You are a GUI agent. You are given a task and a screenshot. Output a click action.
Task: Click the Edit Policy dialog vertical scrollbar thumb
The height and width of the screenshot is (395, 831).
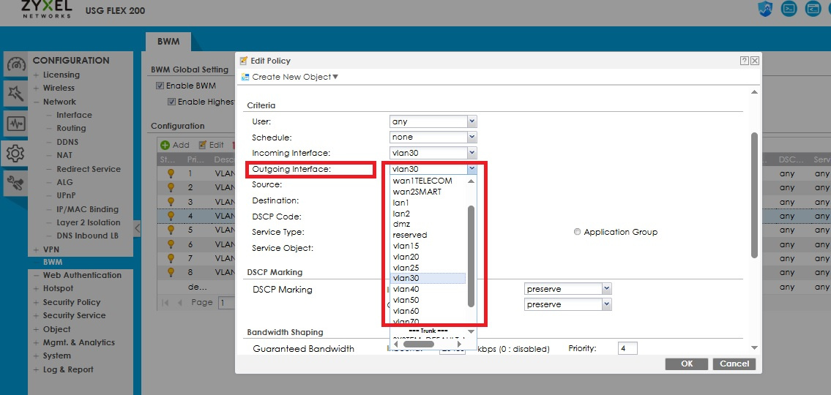(x=754, y=195)
